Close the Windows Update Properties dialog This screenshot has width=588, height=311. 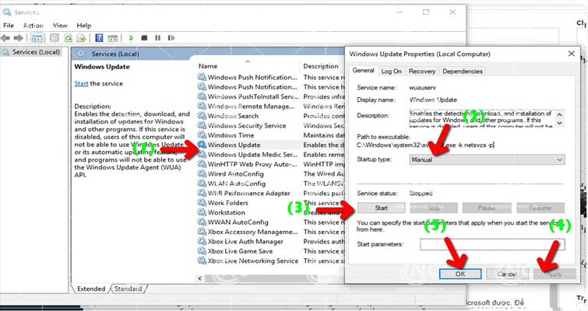pyautogui.click(x=572, y=54)
